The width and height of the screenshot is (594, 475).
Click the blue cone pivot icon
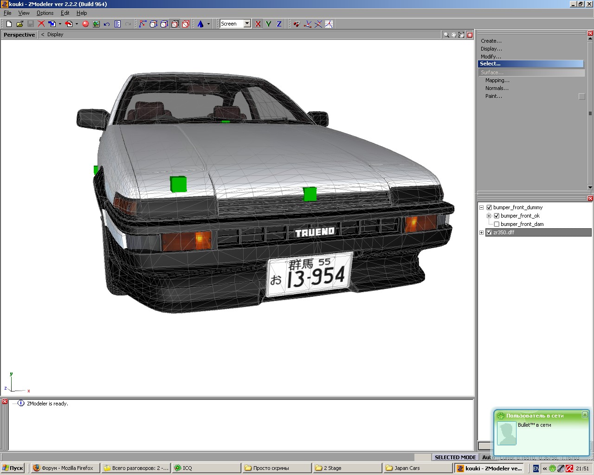200,24
